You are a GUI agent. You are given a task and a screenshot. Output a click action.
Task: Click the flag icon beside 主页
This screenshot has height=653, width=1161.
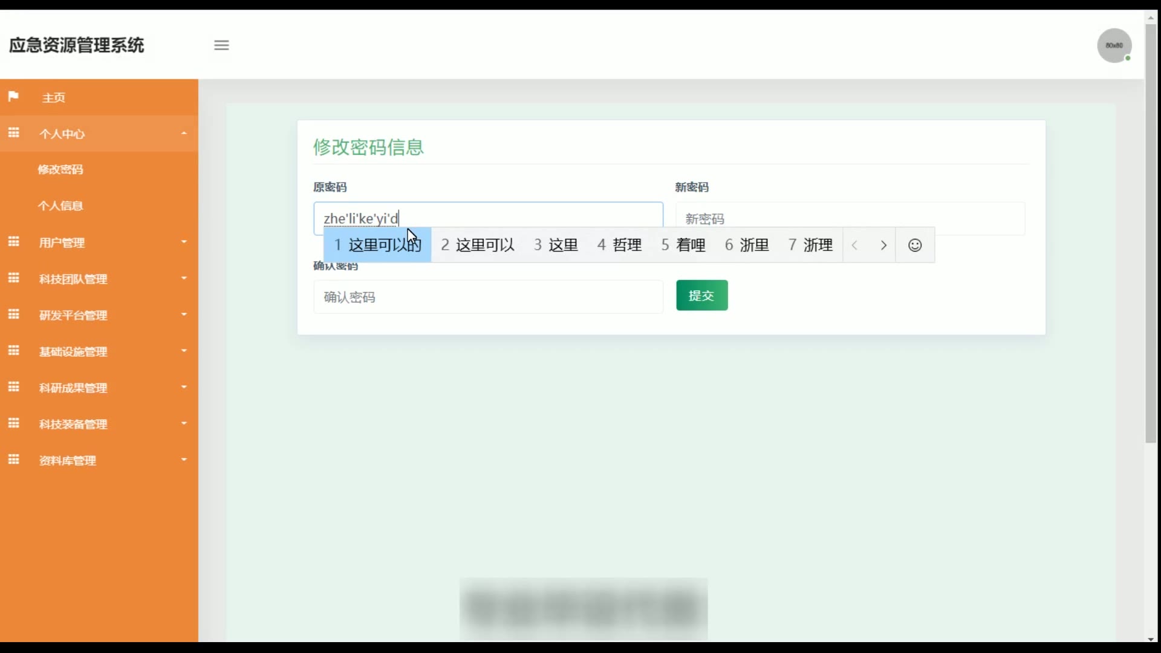pyautogui.click(x=13, y=97)
